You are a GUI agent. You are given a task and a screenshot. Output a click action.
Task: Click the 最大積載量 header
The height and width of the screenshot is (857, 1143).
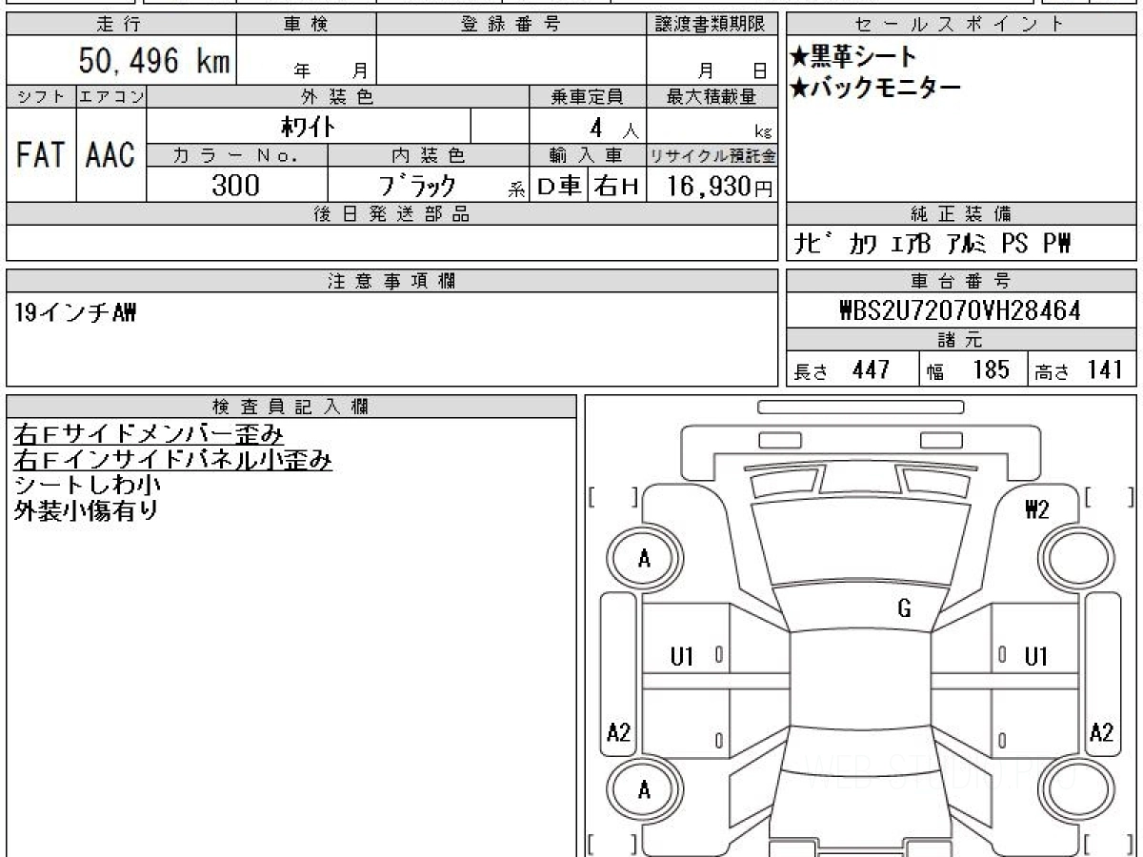[712, 96]
